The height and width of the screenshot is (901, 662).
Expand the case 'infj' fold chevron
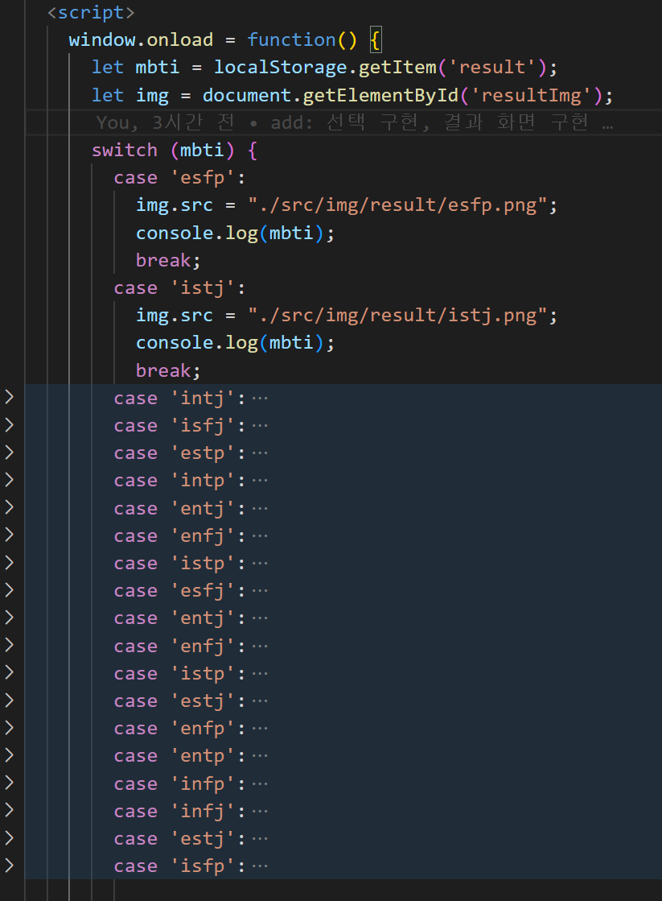tap(9, 810)
